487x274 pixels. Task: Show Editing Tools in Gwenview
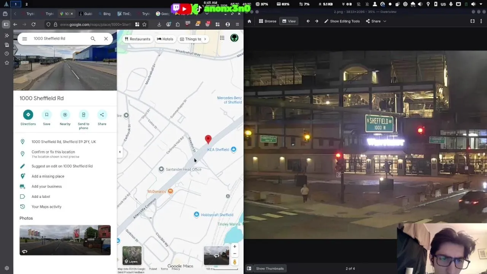(342, 21)
